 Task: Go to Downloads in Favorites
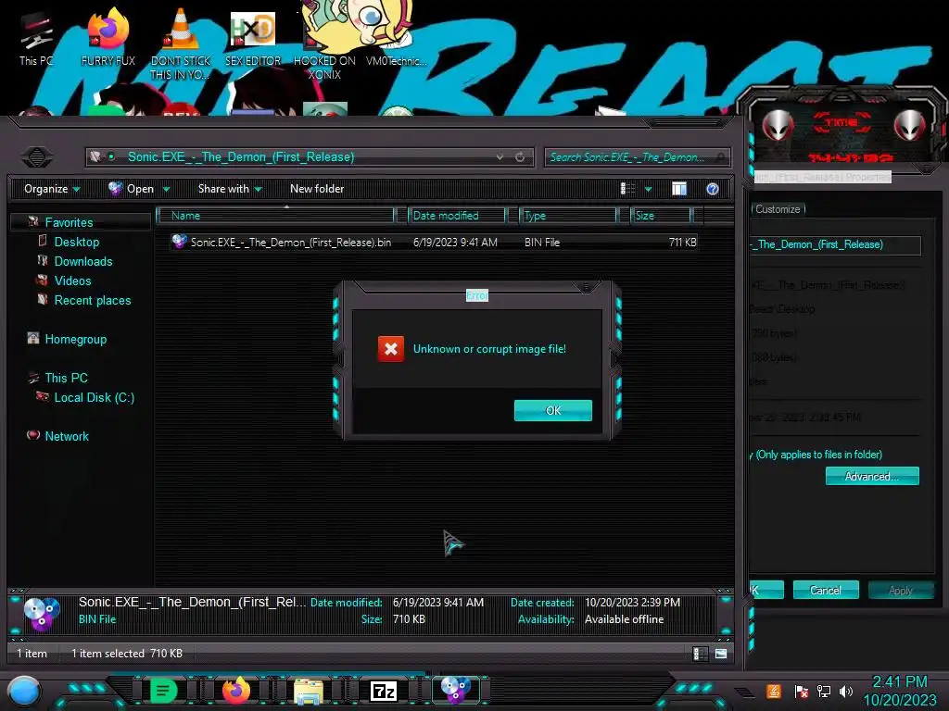point(82,261)
